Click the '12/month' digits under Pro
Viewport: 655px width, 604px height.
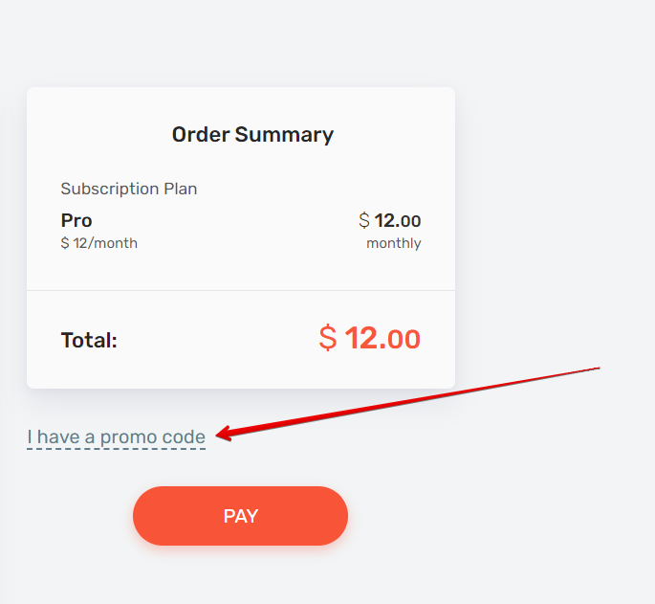105,243
